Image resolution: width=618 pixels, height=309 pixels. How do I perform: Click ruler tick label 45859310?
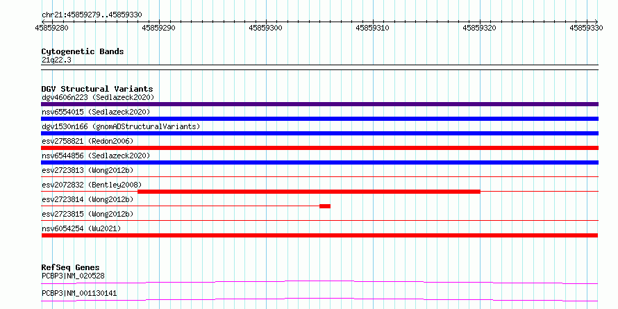click(x=373, y=28)
